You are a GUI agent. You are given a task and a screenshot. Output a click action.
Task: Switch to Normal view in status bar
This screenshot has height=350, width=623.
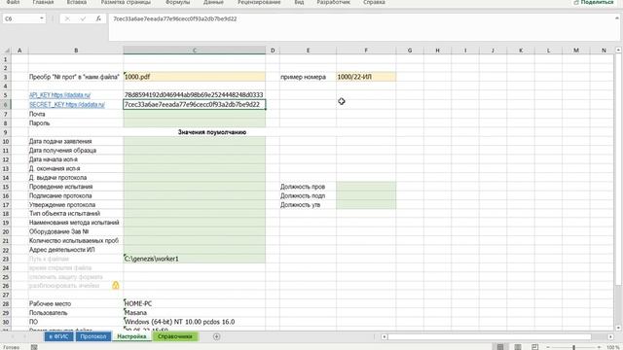click(x=500, y=347)
